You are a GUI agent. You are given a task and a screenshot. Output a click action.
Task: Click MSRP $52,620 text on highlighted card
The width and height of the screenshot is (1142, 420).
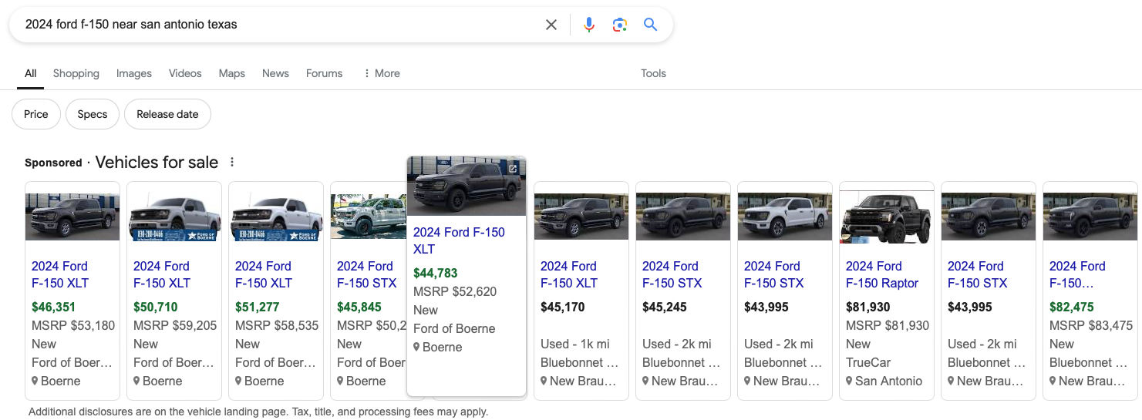(455, 291)
